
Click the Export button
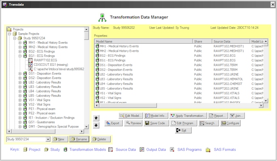[x=113, y=123]
